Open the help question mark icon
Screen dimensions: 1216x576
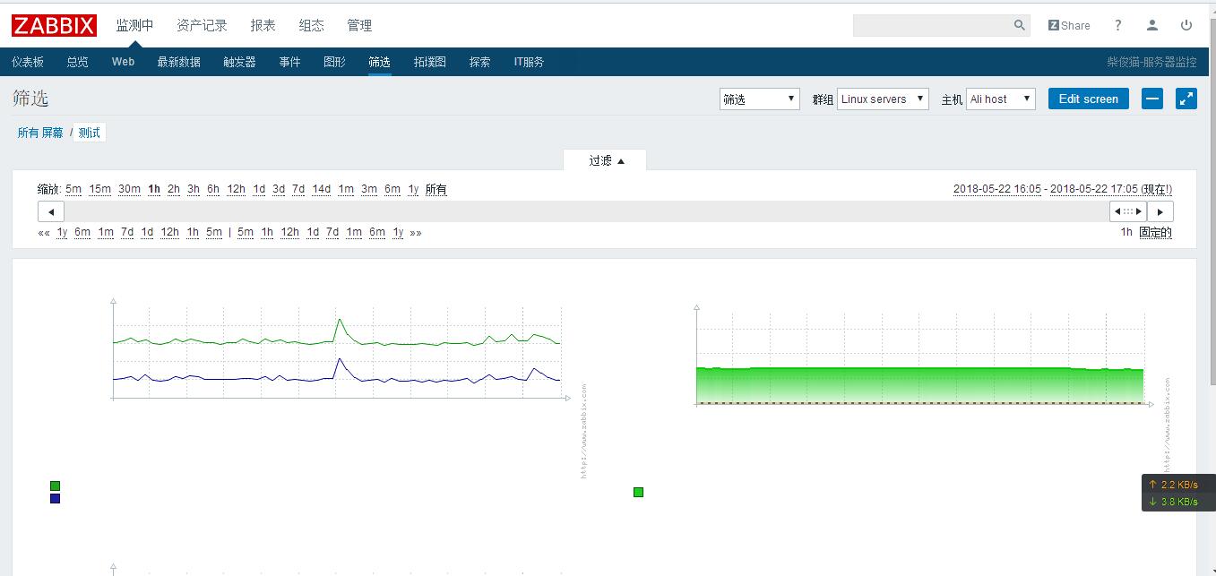tap(1117, 25)
